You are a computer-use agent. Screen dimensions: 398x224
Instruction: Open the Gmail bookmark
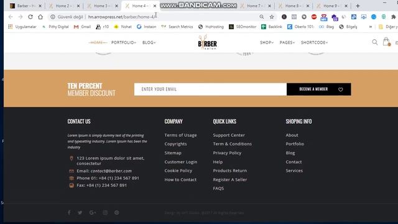coord(82,27)
